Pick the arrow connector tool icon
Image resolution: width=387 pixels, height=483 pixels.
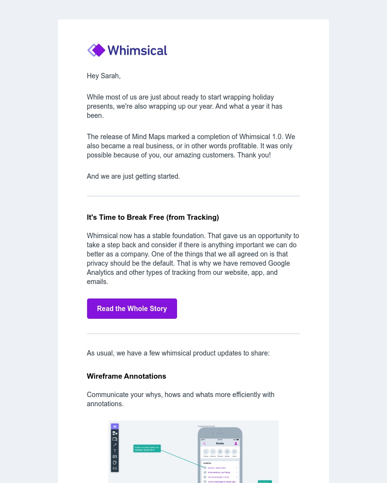[115, 445]
